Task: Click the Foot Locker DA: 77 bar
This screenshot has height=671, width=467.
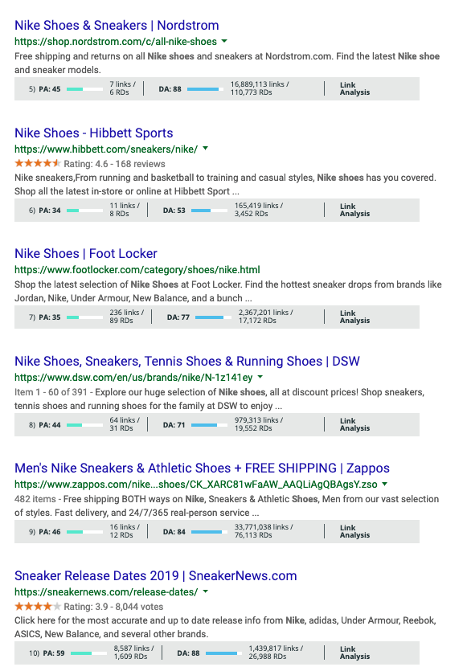Action: 213,317
